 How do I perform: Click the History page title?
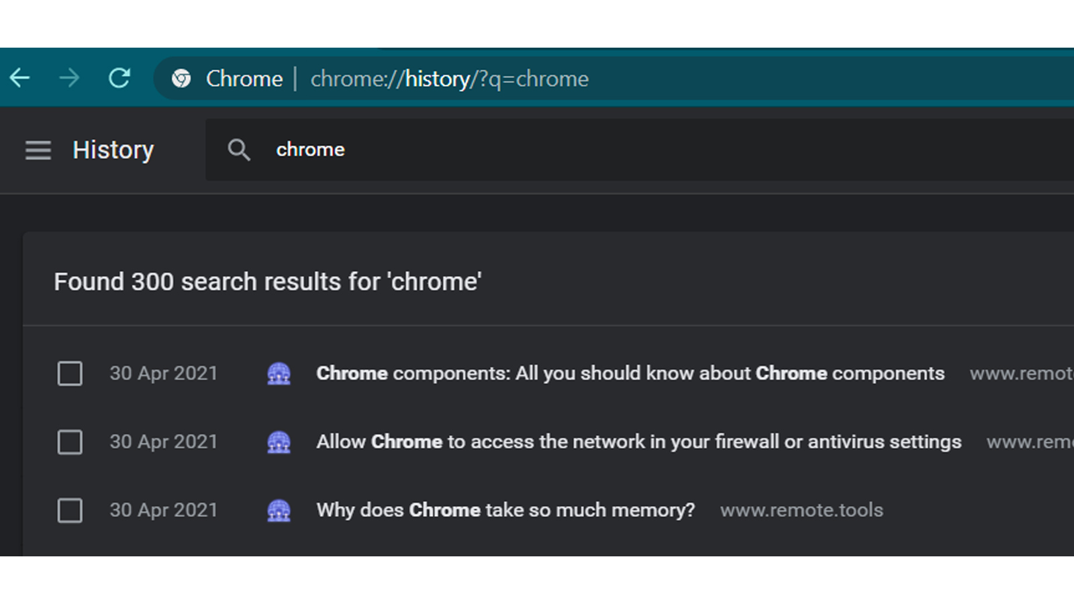pos(113,150)
